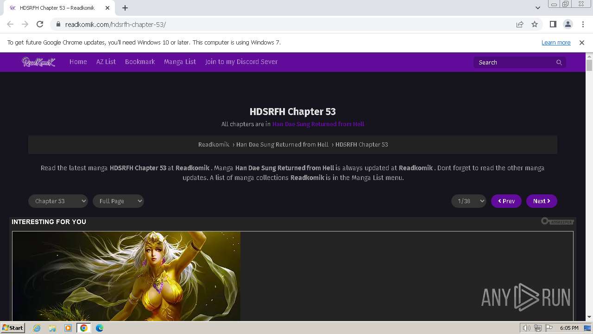Click the page scrollbar down arrow

click(x=589, y=317)
